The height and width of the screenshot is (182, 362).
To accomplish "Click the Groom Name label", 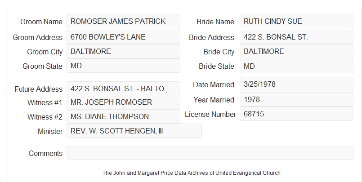I will 41,22.
